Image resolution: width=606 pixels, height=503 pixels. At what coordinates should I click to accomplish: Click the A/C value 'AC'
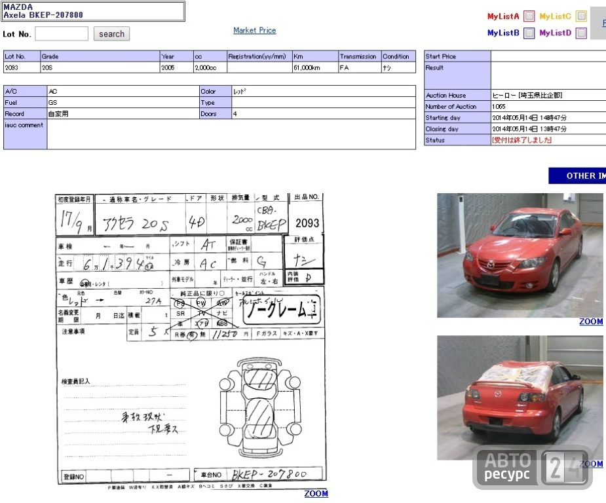click(53, 91)
